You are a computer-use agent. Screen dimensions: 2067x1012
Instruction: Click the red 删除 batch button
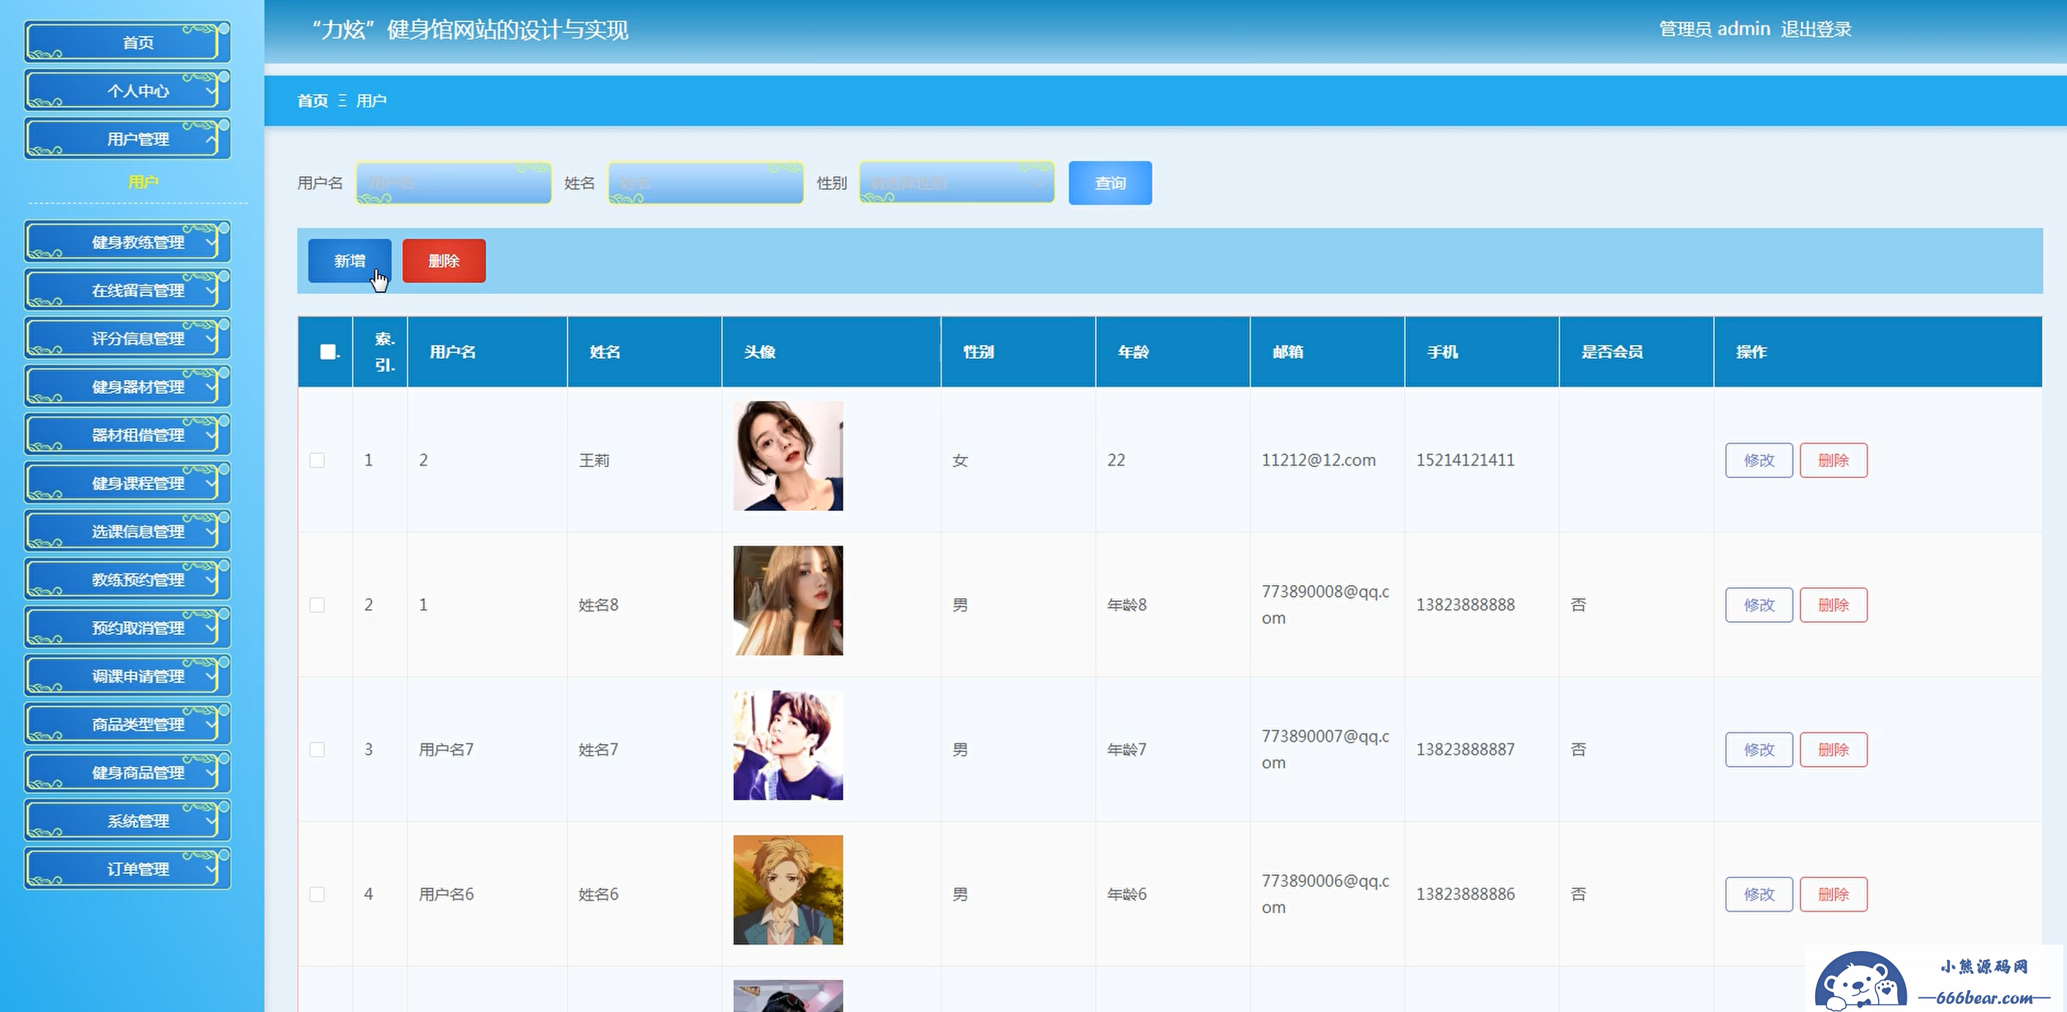444,261
